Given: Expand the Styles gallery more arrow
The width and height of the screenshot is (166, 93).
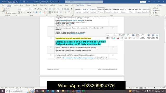Looking at the screenshot, I should pyautogui.click(x=150, y=12).
